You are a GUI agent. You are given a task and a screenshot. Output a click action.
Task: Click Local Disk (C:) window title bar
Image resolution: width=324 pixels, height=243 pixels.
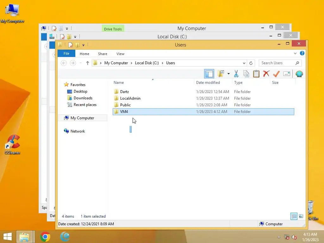(172, 37)
